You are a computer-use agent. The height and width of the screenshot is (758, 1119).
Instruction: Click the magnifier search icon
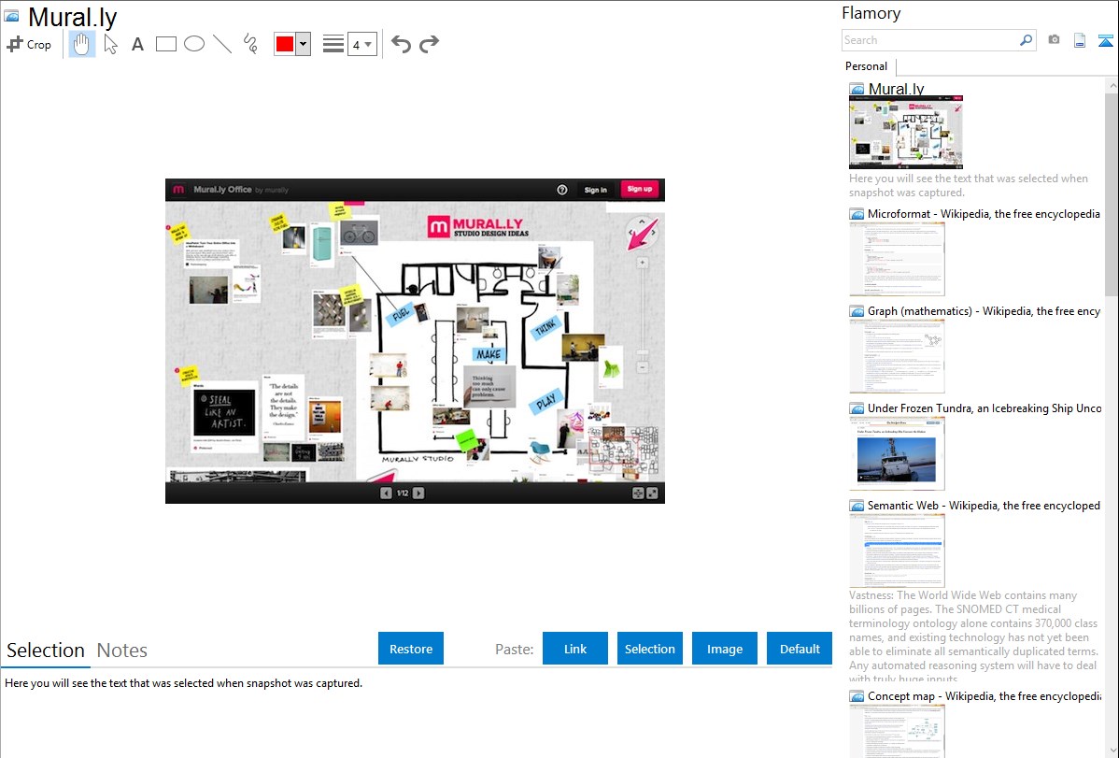click(1027, 40)
